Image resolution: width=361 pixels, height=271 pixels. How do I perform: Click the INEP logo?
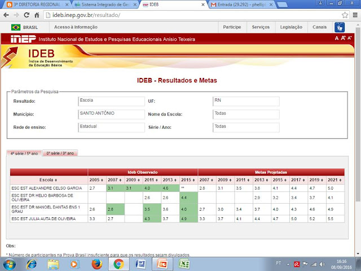23,39
